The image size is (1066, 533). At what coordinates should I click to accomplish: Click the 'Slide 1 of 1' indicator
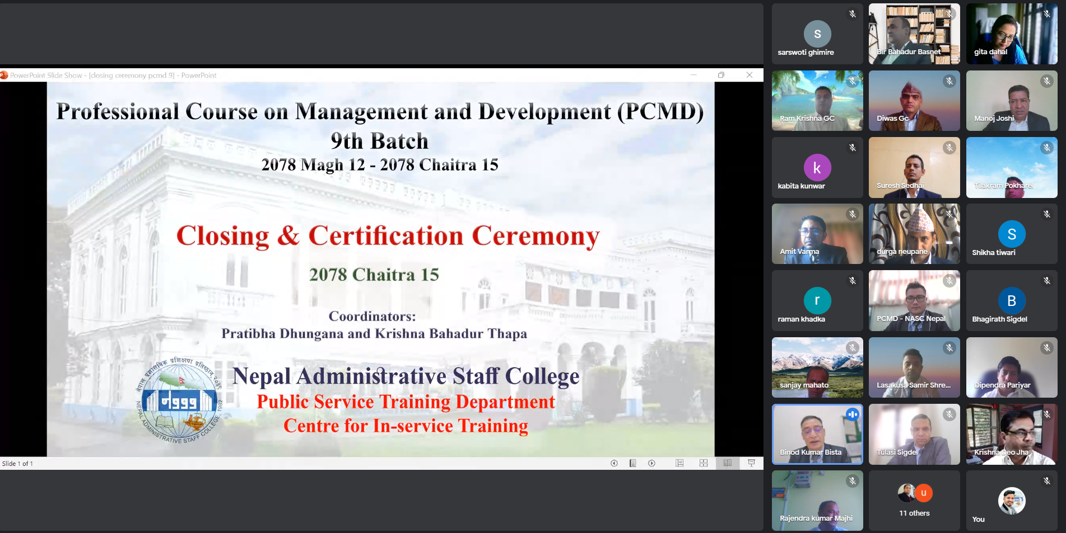[x=17, y=464]
